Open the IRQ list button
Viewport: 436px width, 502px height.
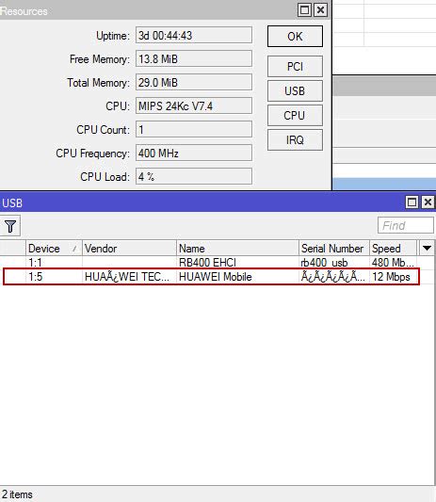[295, 140]
